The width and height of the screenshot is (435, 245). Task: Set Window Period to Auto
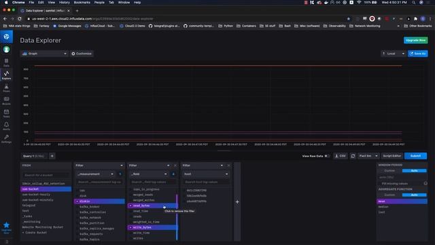414,171
